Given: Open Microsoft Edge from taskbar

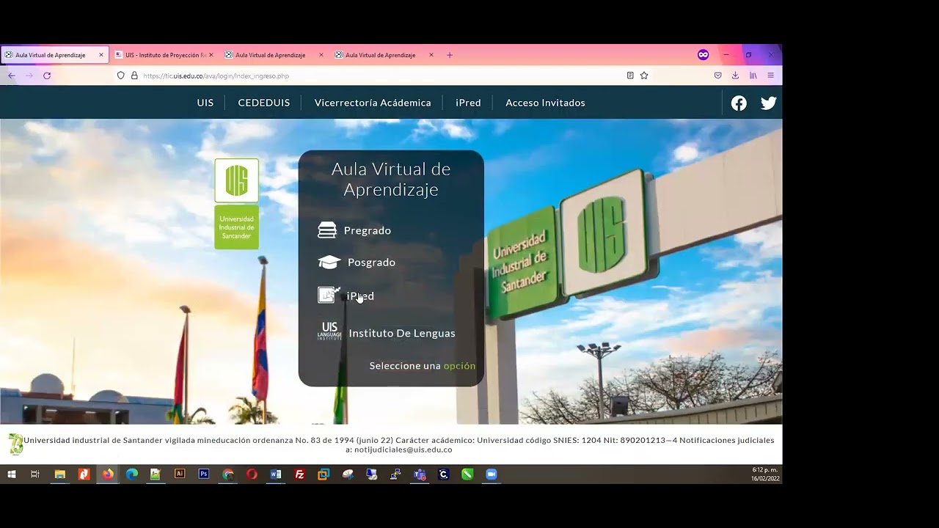Looking at the screenshot, I should click(x=132, y=474).
